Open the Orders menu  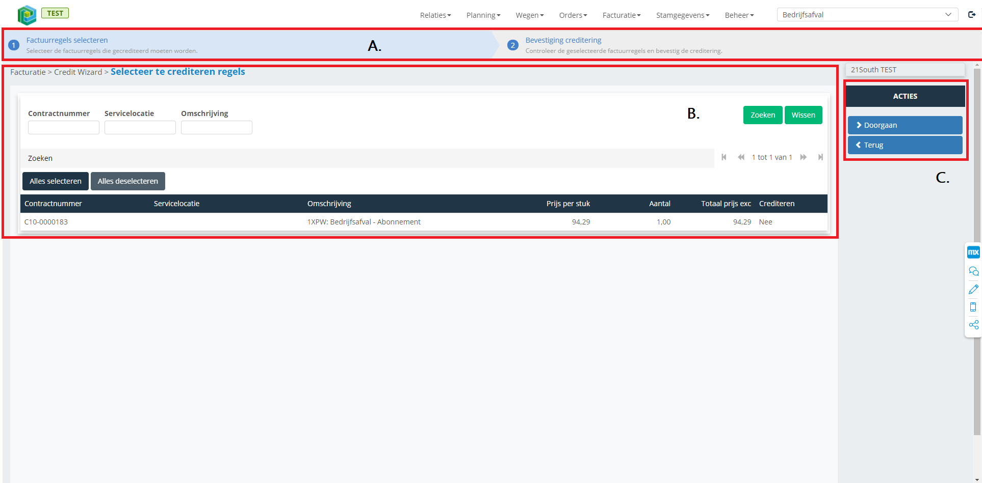click(573, 15)
